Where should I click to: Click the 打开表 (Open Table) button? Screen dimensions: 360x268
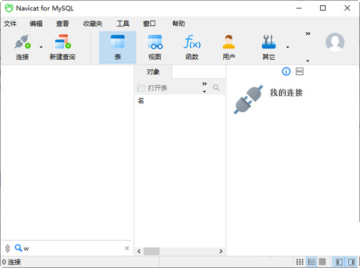click(153, 88)
